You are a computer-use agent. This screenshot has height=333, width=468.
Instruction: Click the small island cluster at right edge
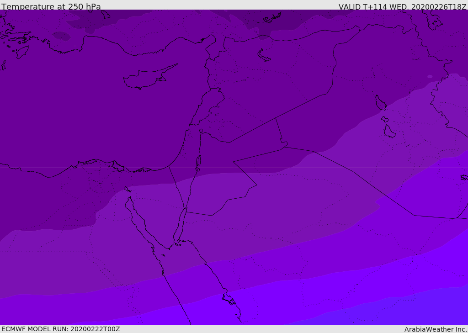(x=464, y=177)
